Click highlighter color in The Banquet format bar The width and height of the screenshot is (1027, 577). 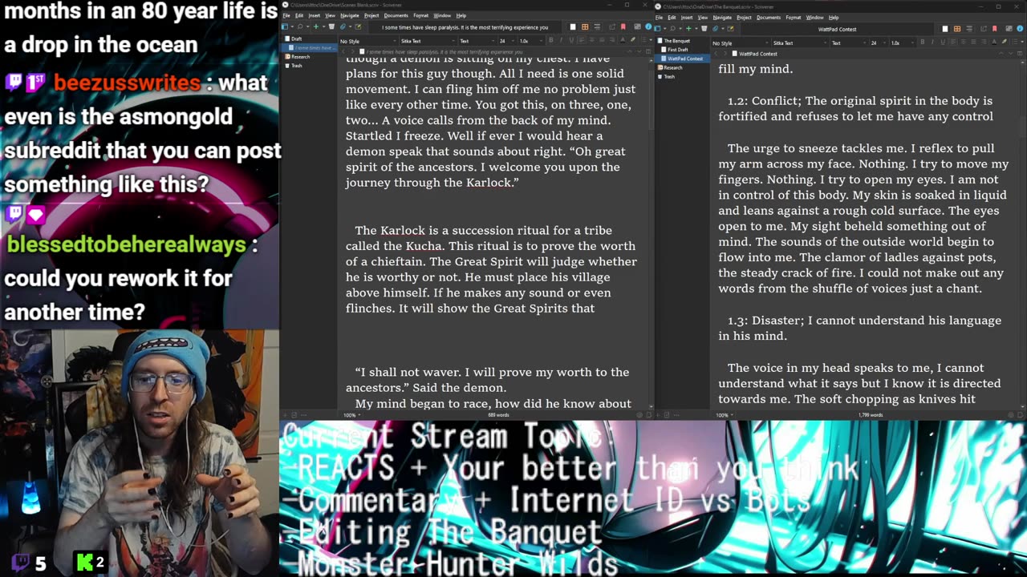coord(1005,42)
